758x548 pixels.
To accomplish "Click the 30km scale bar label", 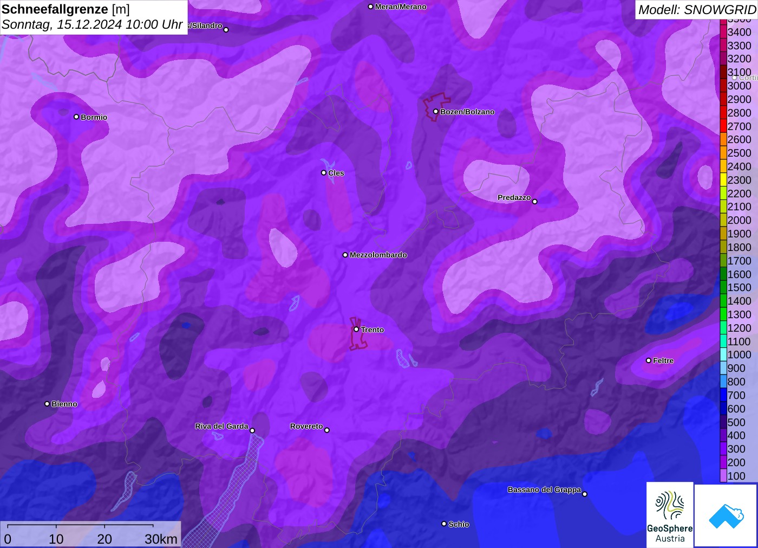I will (161, 539).
